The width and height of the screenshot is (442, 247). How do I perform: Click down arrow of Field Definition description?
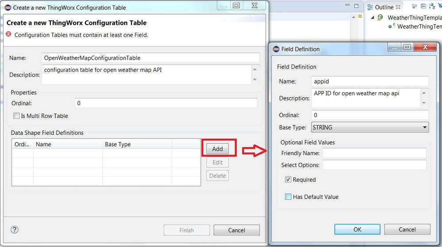click(x=424, y=103)
